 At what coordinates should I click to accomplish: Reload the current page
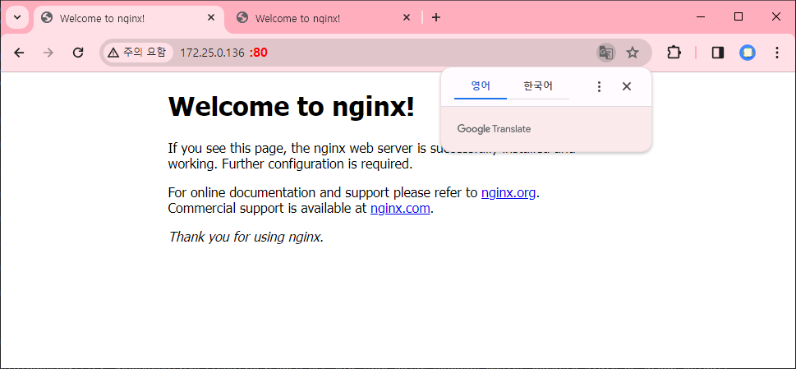coord(78,53)
